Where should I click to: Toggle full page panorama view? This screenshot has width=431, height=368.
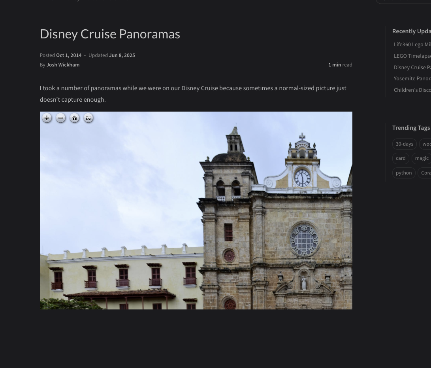coord(88,118)
